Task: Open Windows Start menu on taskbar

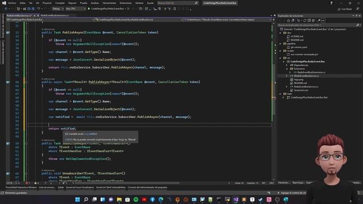Action: pos(78,199)
